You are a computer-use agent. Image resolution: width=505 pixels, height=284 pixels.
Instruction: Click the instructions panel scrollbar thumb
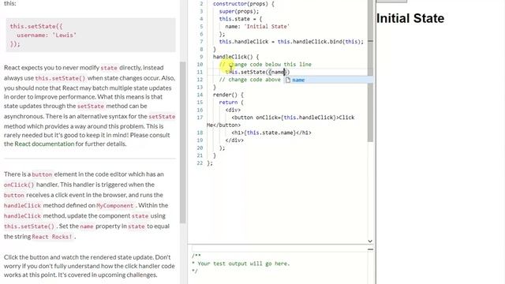click(x=182, y=142)
